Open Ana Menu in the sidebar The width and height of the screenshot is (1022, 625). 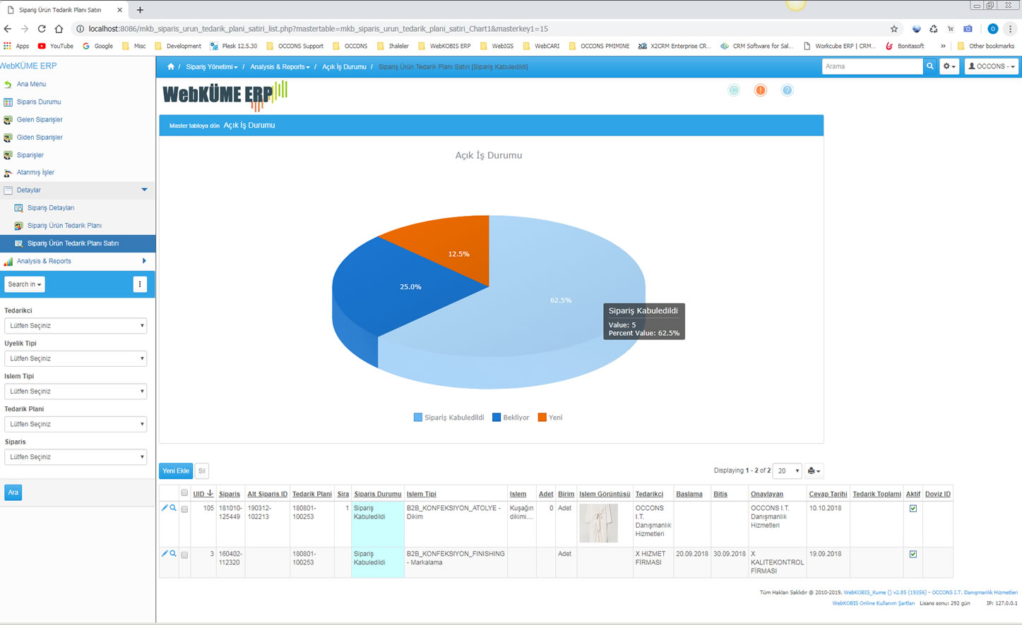coord(31,84)
